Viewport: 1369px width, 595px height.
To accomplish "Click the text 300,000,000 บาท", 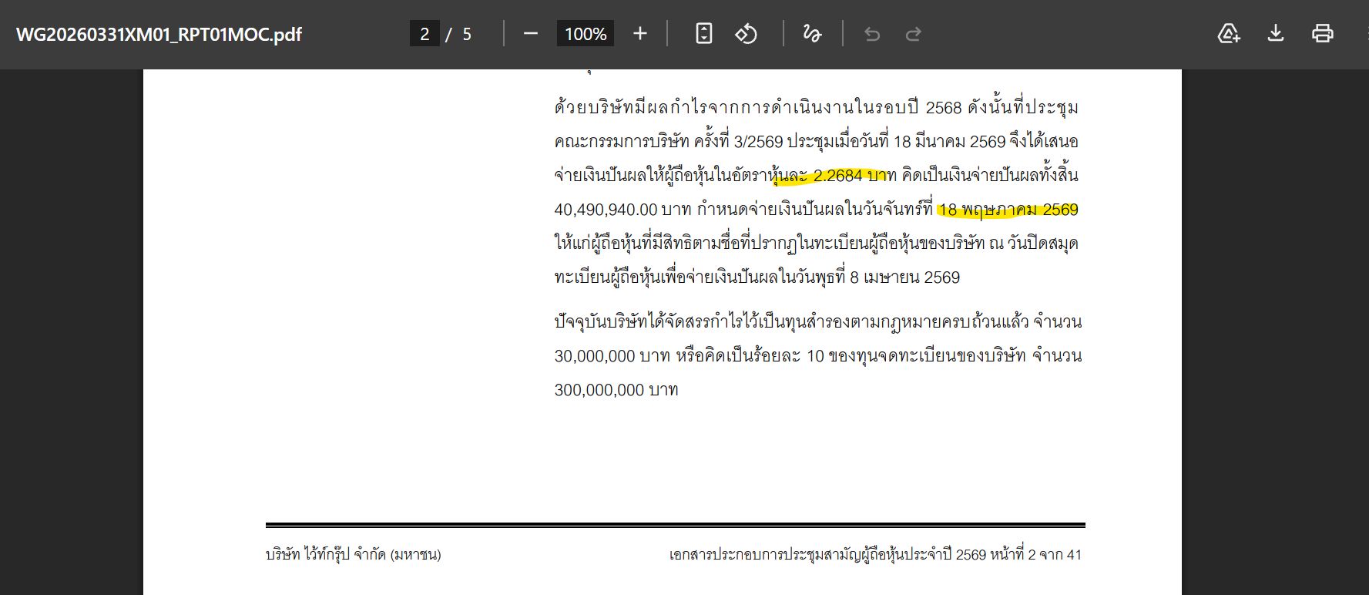I will pyautogui.click(x=616, y=390).
